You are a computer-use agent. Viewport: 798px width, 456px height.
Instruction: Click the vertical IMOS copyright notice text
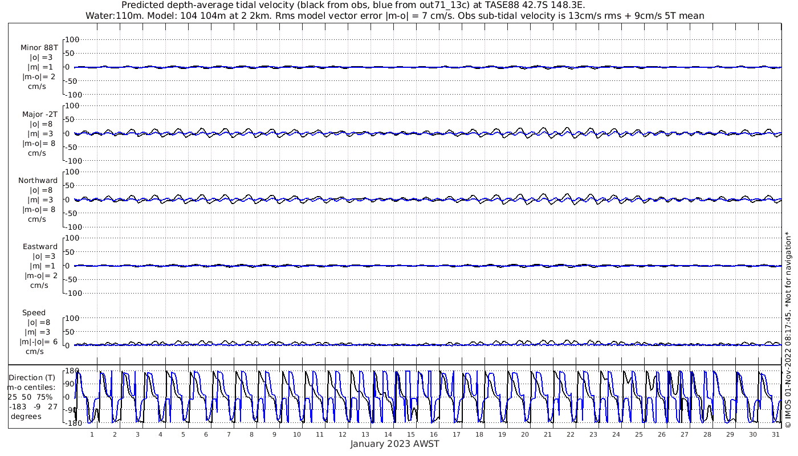click(x=788, y=331)
